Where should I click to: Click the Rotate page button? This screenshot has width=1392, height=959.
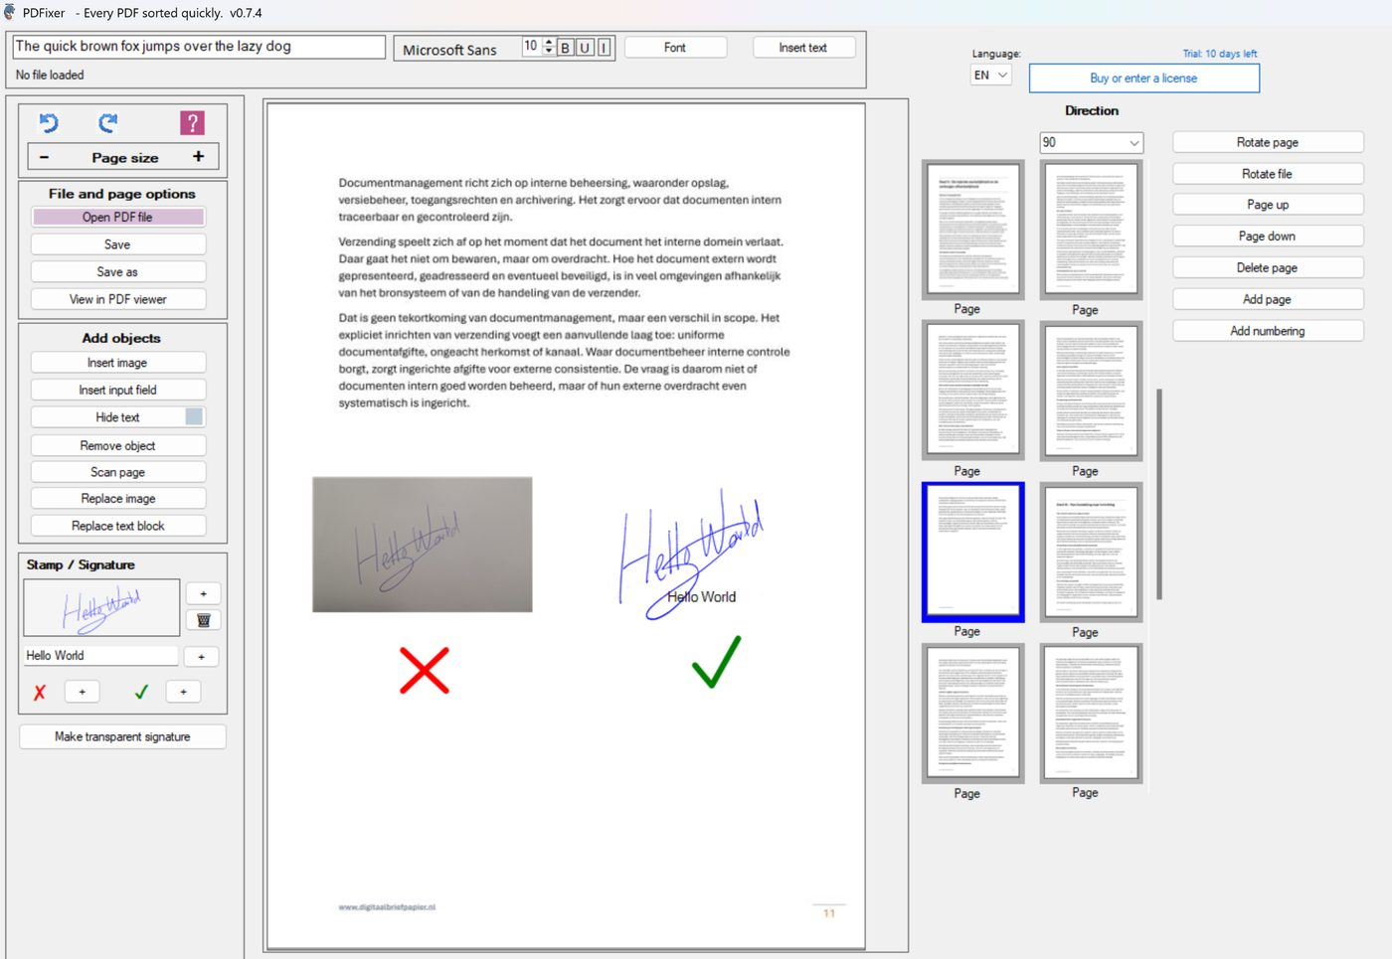coord(1268,142)
